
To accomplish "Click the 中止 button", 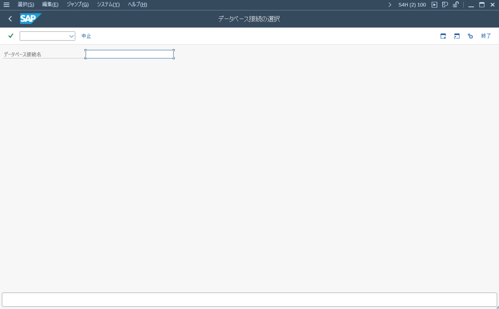I will click(x=86, y=36).
